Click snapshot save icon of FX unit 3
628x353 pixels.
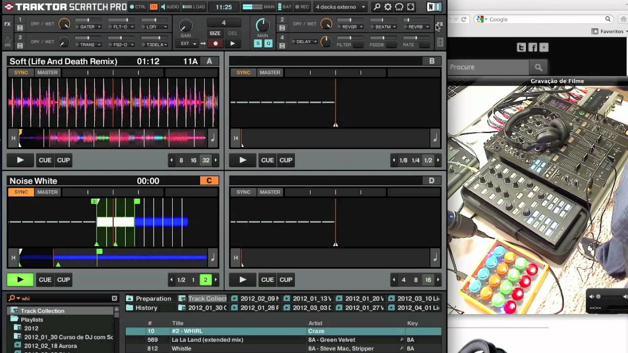pos(20,46)
